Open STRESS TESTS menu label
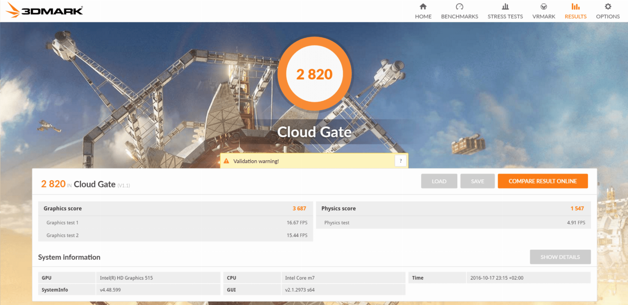 point(505,16)
